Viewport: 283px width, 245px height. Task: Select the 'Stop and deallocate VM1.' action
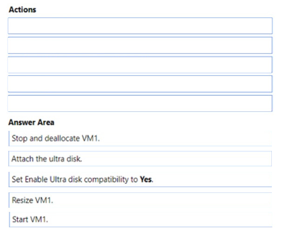[x=55, y=139]
